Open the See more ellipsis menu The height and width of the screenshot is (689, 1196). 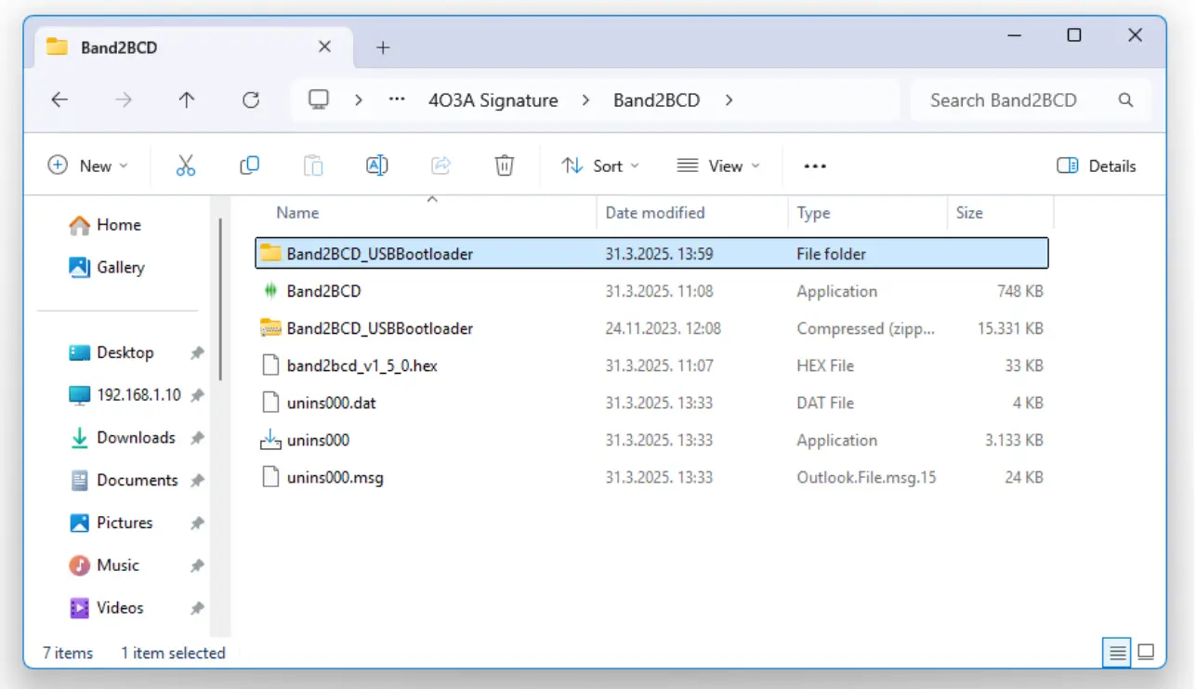point(815,166)
